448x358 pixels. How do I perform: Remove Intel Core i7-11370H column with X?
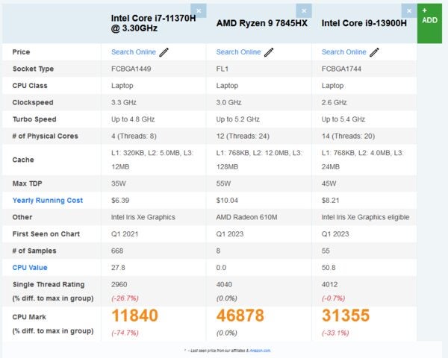199,11
